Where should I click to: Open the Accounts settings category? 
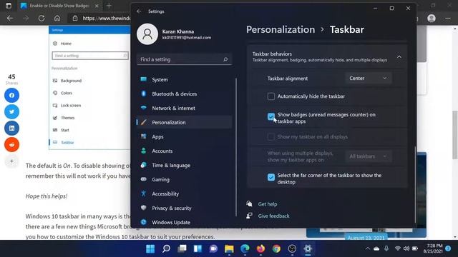(185, 151)
